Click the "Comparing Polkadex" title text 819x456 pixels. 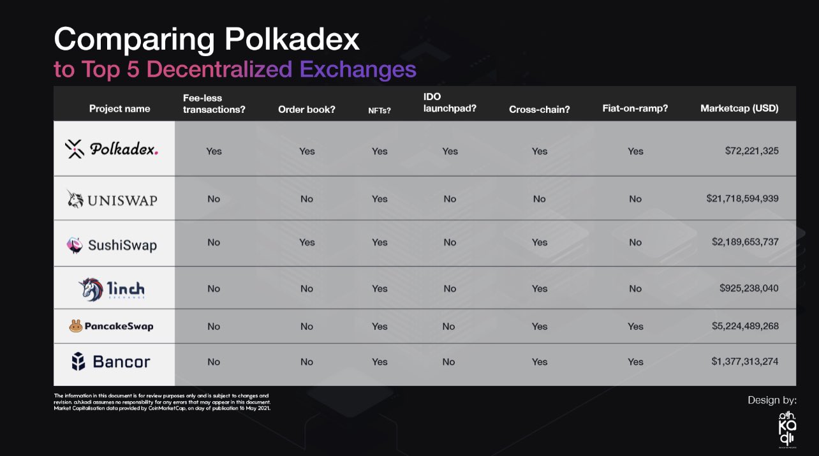point(207,40)
